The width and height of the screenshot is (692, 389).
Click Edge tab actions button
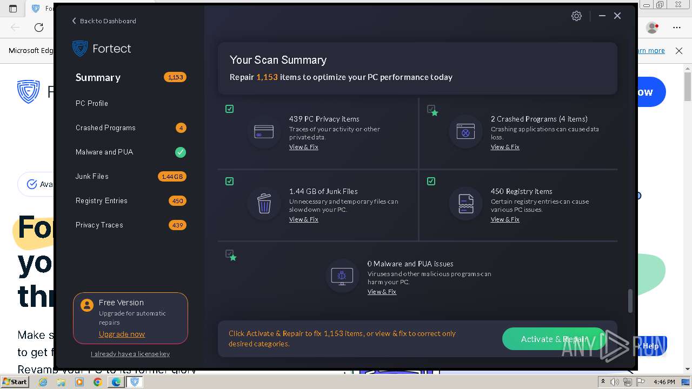pos(13,9)
